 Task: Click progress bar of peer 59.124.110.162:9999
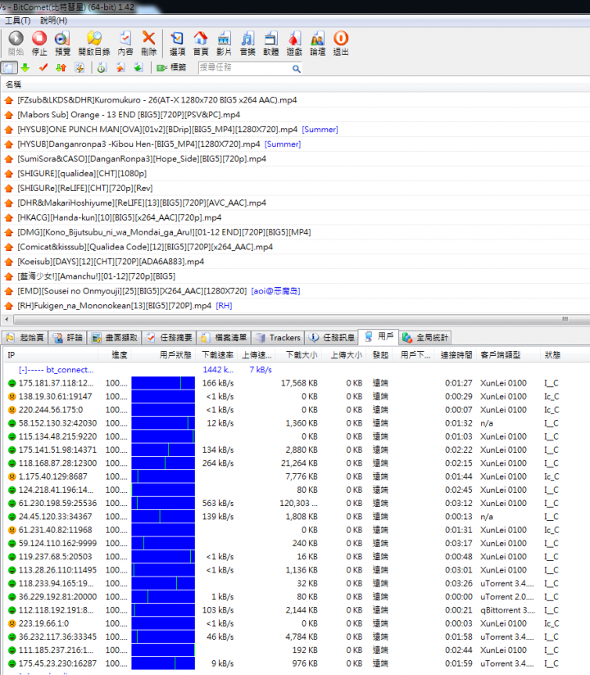(163, 543)
